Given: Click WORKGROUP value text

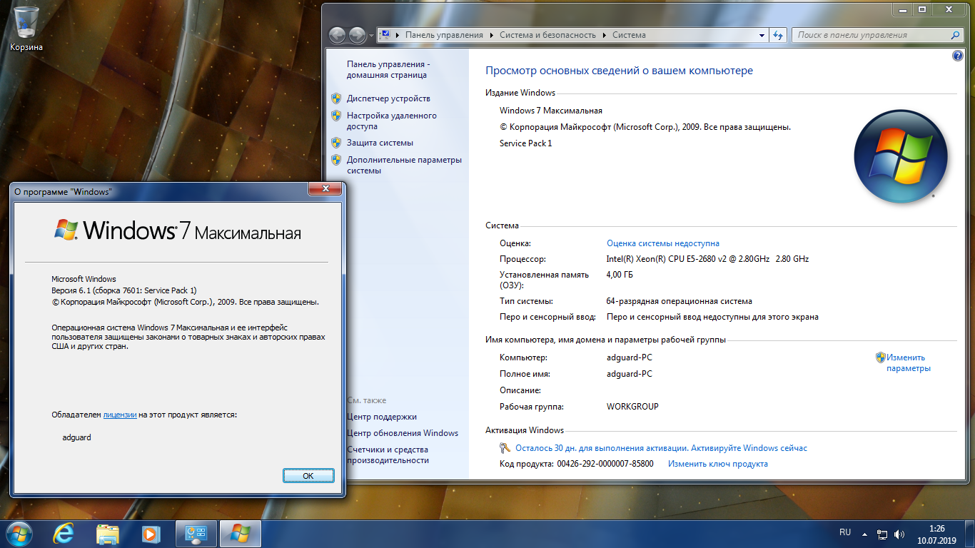Looking at the screenshot, I should pos(632,407).
